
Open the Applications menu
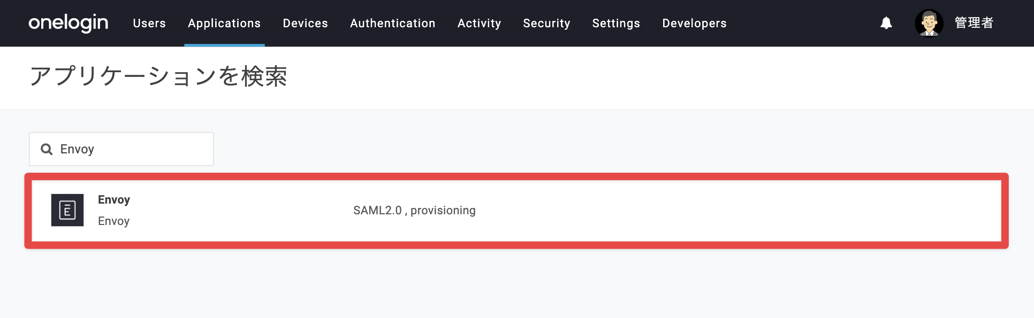click(224, 24)
